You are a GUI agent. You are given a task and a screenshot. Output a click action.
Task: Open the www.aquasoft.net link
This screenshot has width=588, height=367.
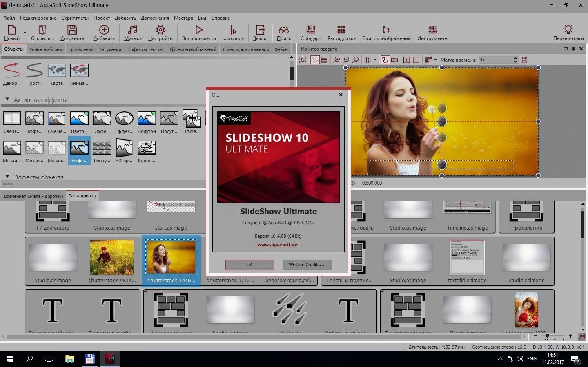278,245
